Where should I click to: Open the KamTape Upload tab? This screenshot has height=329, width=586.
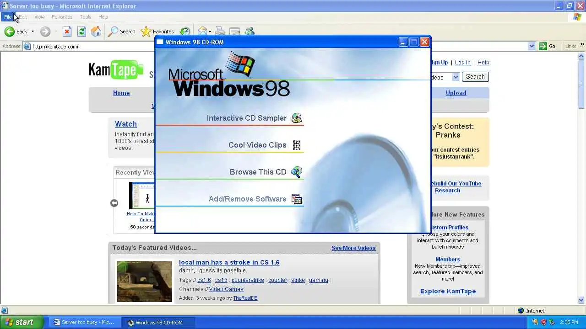[x=456, y=93]
